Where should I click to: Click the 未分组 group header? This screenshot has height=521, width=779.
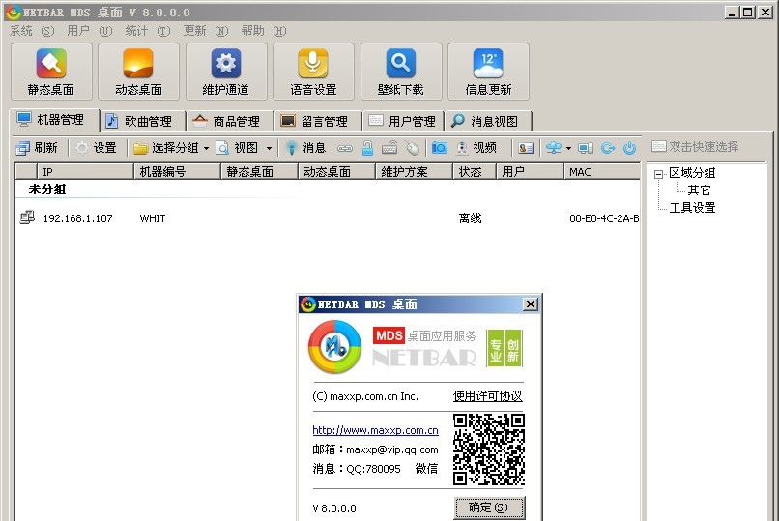pyautogui.click(x=47, y=189)
